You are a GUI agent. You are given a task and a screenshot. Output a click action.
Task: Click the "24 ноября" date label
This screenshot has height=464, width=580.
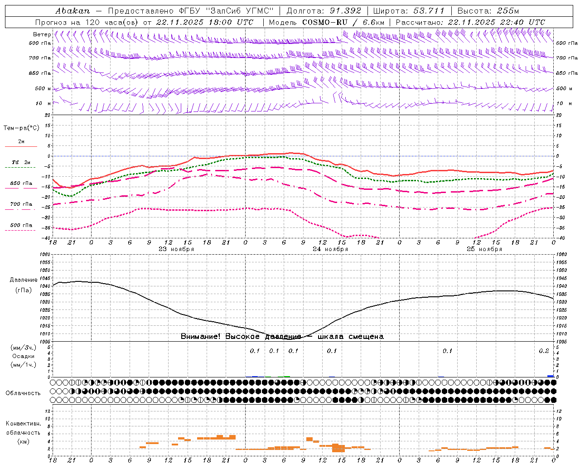pyautogui.click(x=330, y=249)
